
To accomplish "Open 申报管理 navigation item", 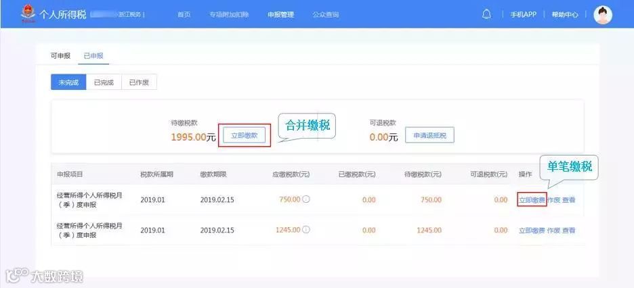I will (280, 14).
